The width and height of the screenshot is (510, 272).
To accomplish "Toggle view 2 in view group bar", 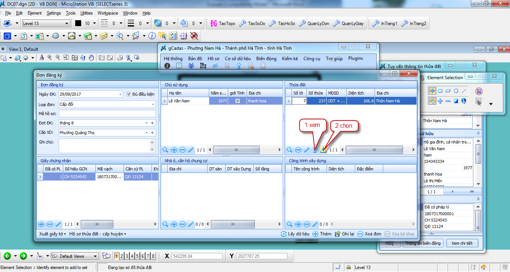I will click(x=122, y=256).
